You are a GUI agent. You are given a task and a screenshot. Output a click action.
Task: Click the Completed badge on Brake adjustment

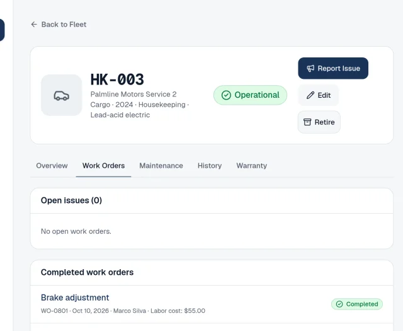(x=357, y=304)
